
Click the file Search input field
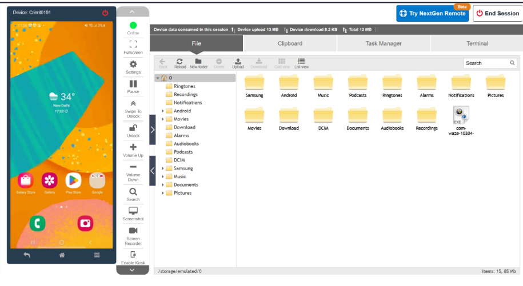[x=486, y=63]
